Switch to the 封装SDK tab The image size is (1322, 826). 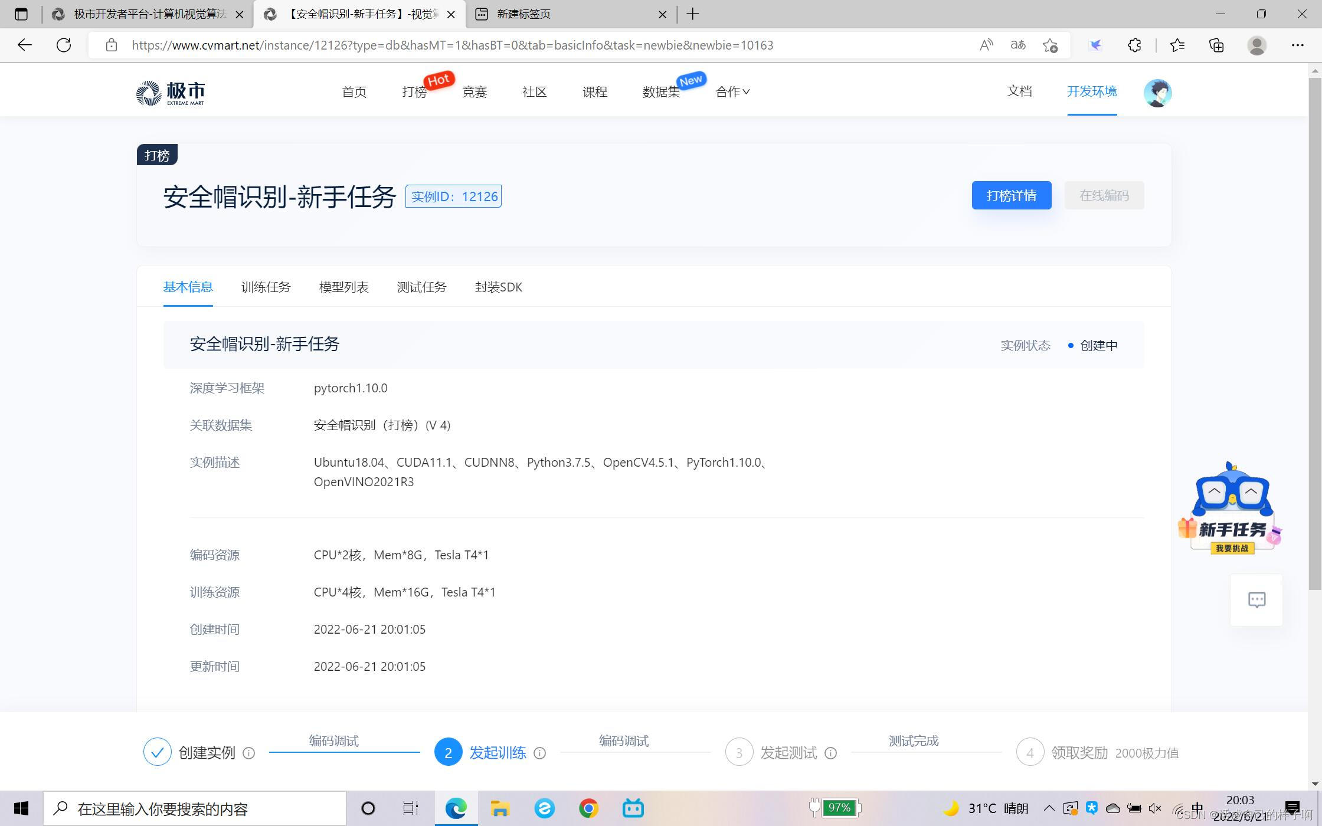(x=498, y=287)
